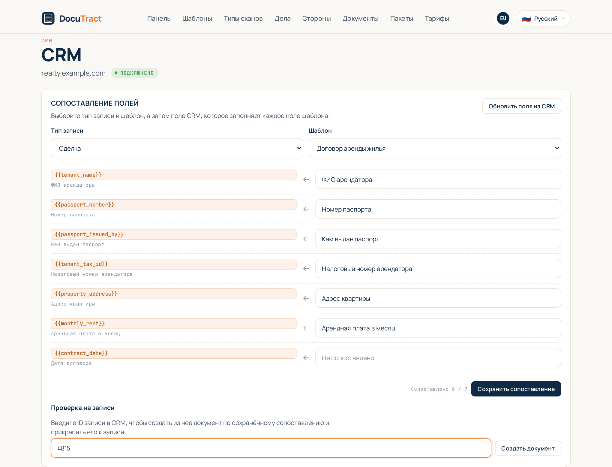Open the Налоговый номер арендатора field selector
This screenshot has height=467, width=612.
[438, 269]
